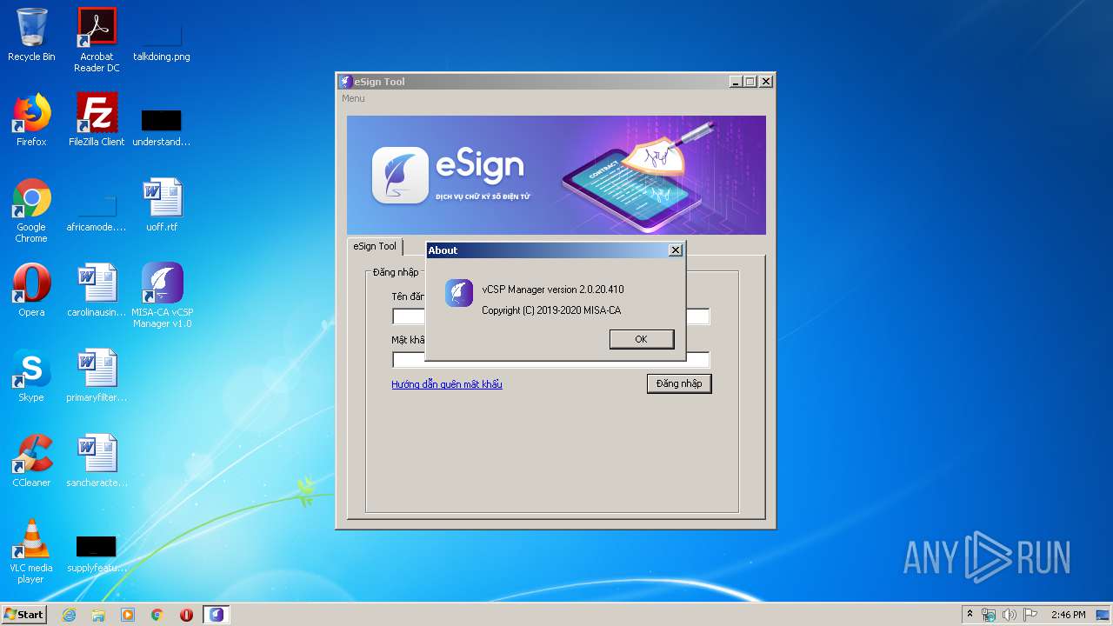The width and height of the screenshot is (1113, 626).
Task: Launch CCleaner desktop shortcut
Action: [31, 461]
